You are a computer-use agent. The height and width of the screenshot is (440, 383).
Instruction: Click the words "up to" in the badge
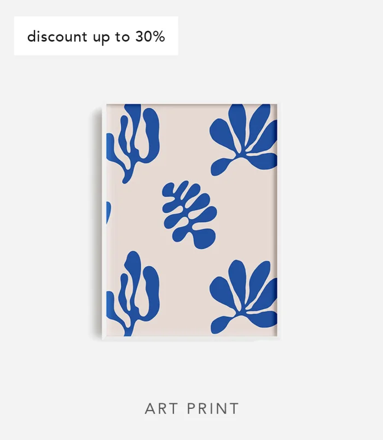coord(112,37)
